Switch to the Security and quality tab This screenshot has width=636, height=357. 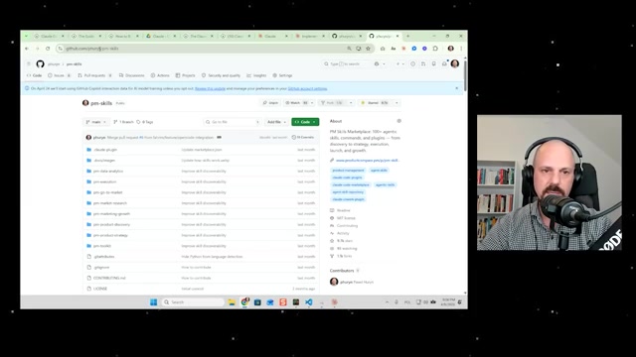click(221, 75)
